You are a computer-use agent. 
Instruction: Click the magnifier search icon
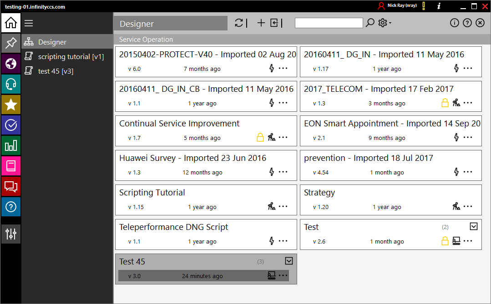370,23
